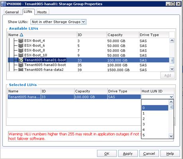Click the window title bar application icon
Screen dimensions: 183x159
click(x=3, y=4)
